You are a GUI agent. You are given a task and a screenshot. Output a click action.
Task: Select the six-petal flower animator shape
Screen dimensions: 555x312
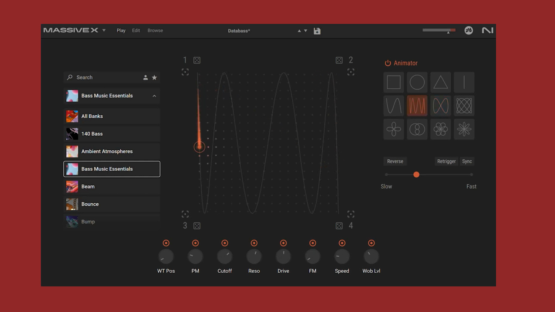441,129
